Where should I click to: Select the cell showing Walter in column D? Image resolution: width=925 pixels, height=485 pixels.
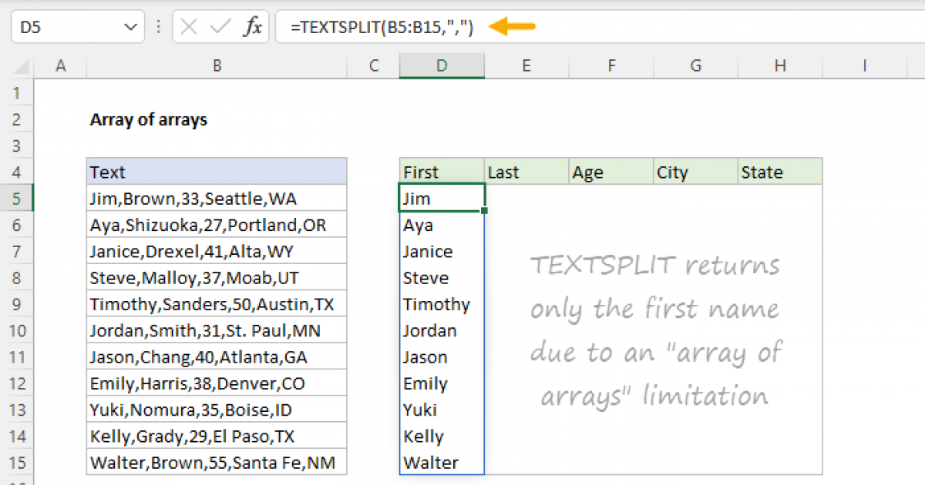pyautogui.click(x=441, y=462)
